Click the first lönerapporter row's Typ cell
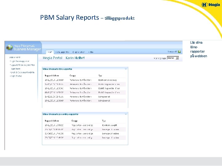 (x=107, y=80)
